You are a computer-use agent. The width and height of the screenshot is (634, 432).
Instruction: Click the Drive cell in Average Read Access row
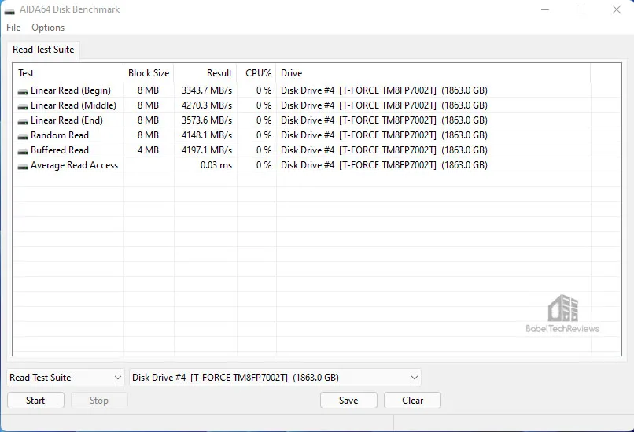(384, 165)
